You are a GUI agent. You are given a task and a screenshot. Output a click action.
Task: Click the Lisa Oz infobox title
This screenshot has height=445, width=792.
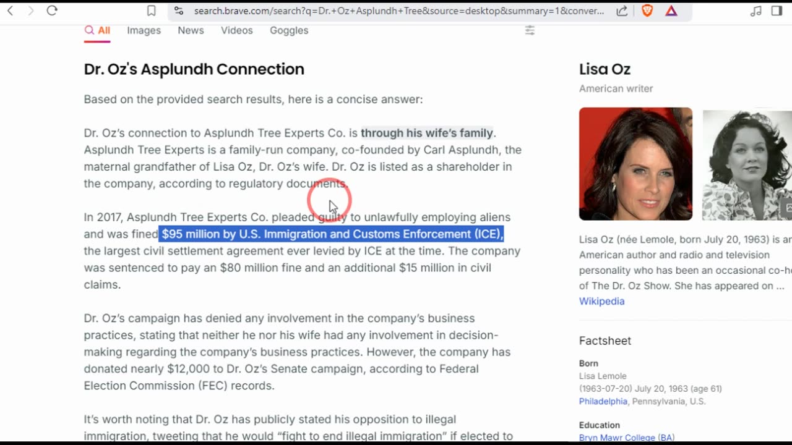[605, 69]
